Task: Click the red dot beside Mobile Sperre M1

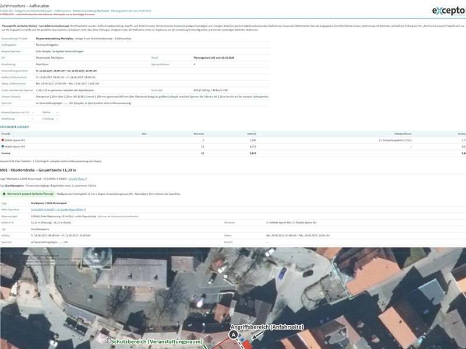Action: 3,140
